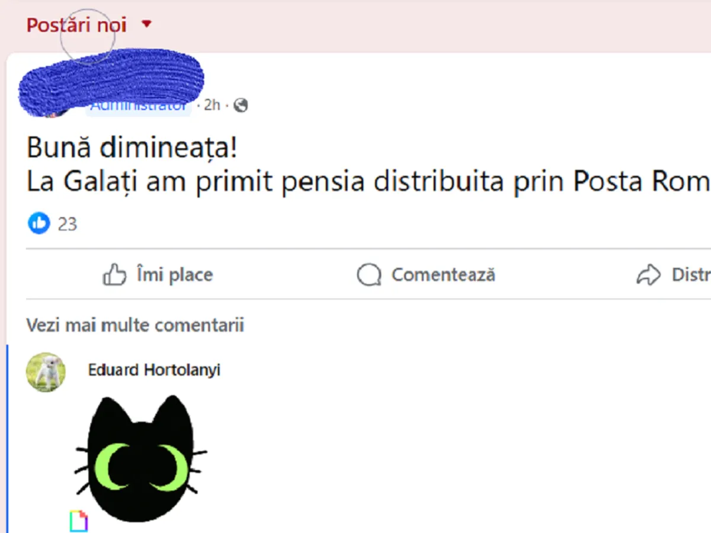Click the red arrow beside Postări noi
The image size is (711, 533).
coord(147,24)
